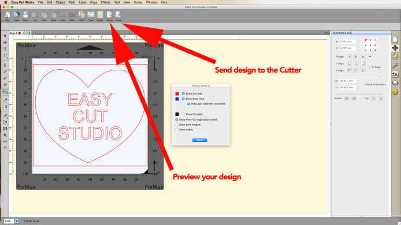Toggle Show Print+Cut registration marks
This screenshot has width=401, height=225.
point(176,119)
